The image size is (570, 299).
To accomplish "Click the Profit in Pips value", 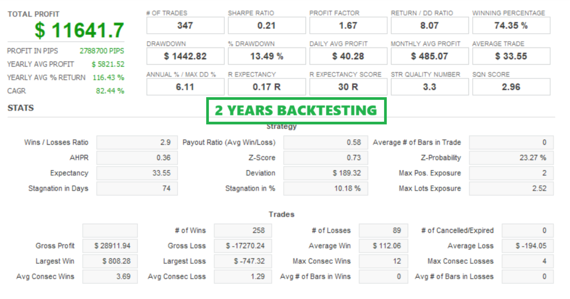I will pyautogui.click(x=101, y=51).
